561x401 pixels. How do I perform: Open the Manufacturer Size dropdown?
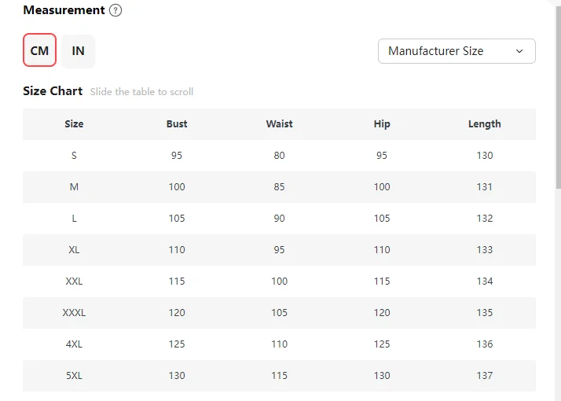pyautogui.click(x=456, y=51)
